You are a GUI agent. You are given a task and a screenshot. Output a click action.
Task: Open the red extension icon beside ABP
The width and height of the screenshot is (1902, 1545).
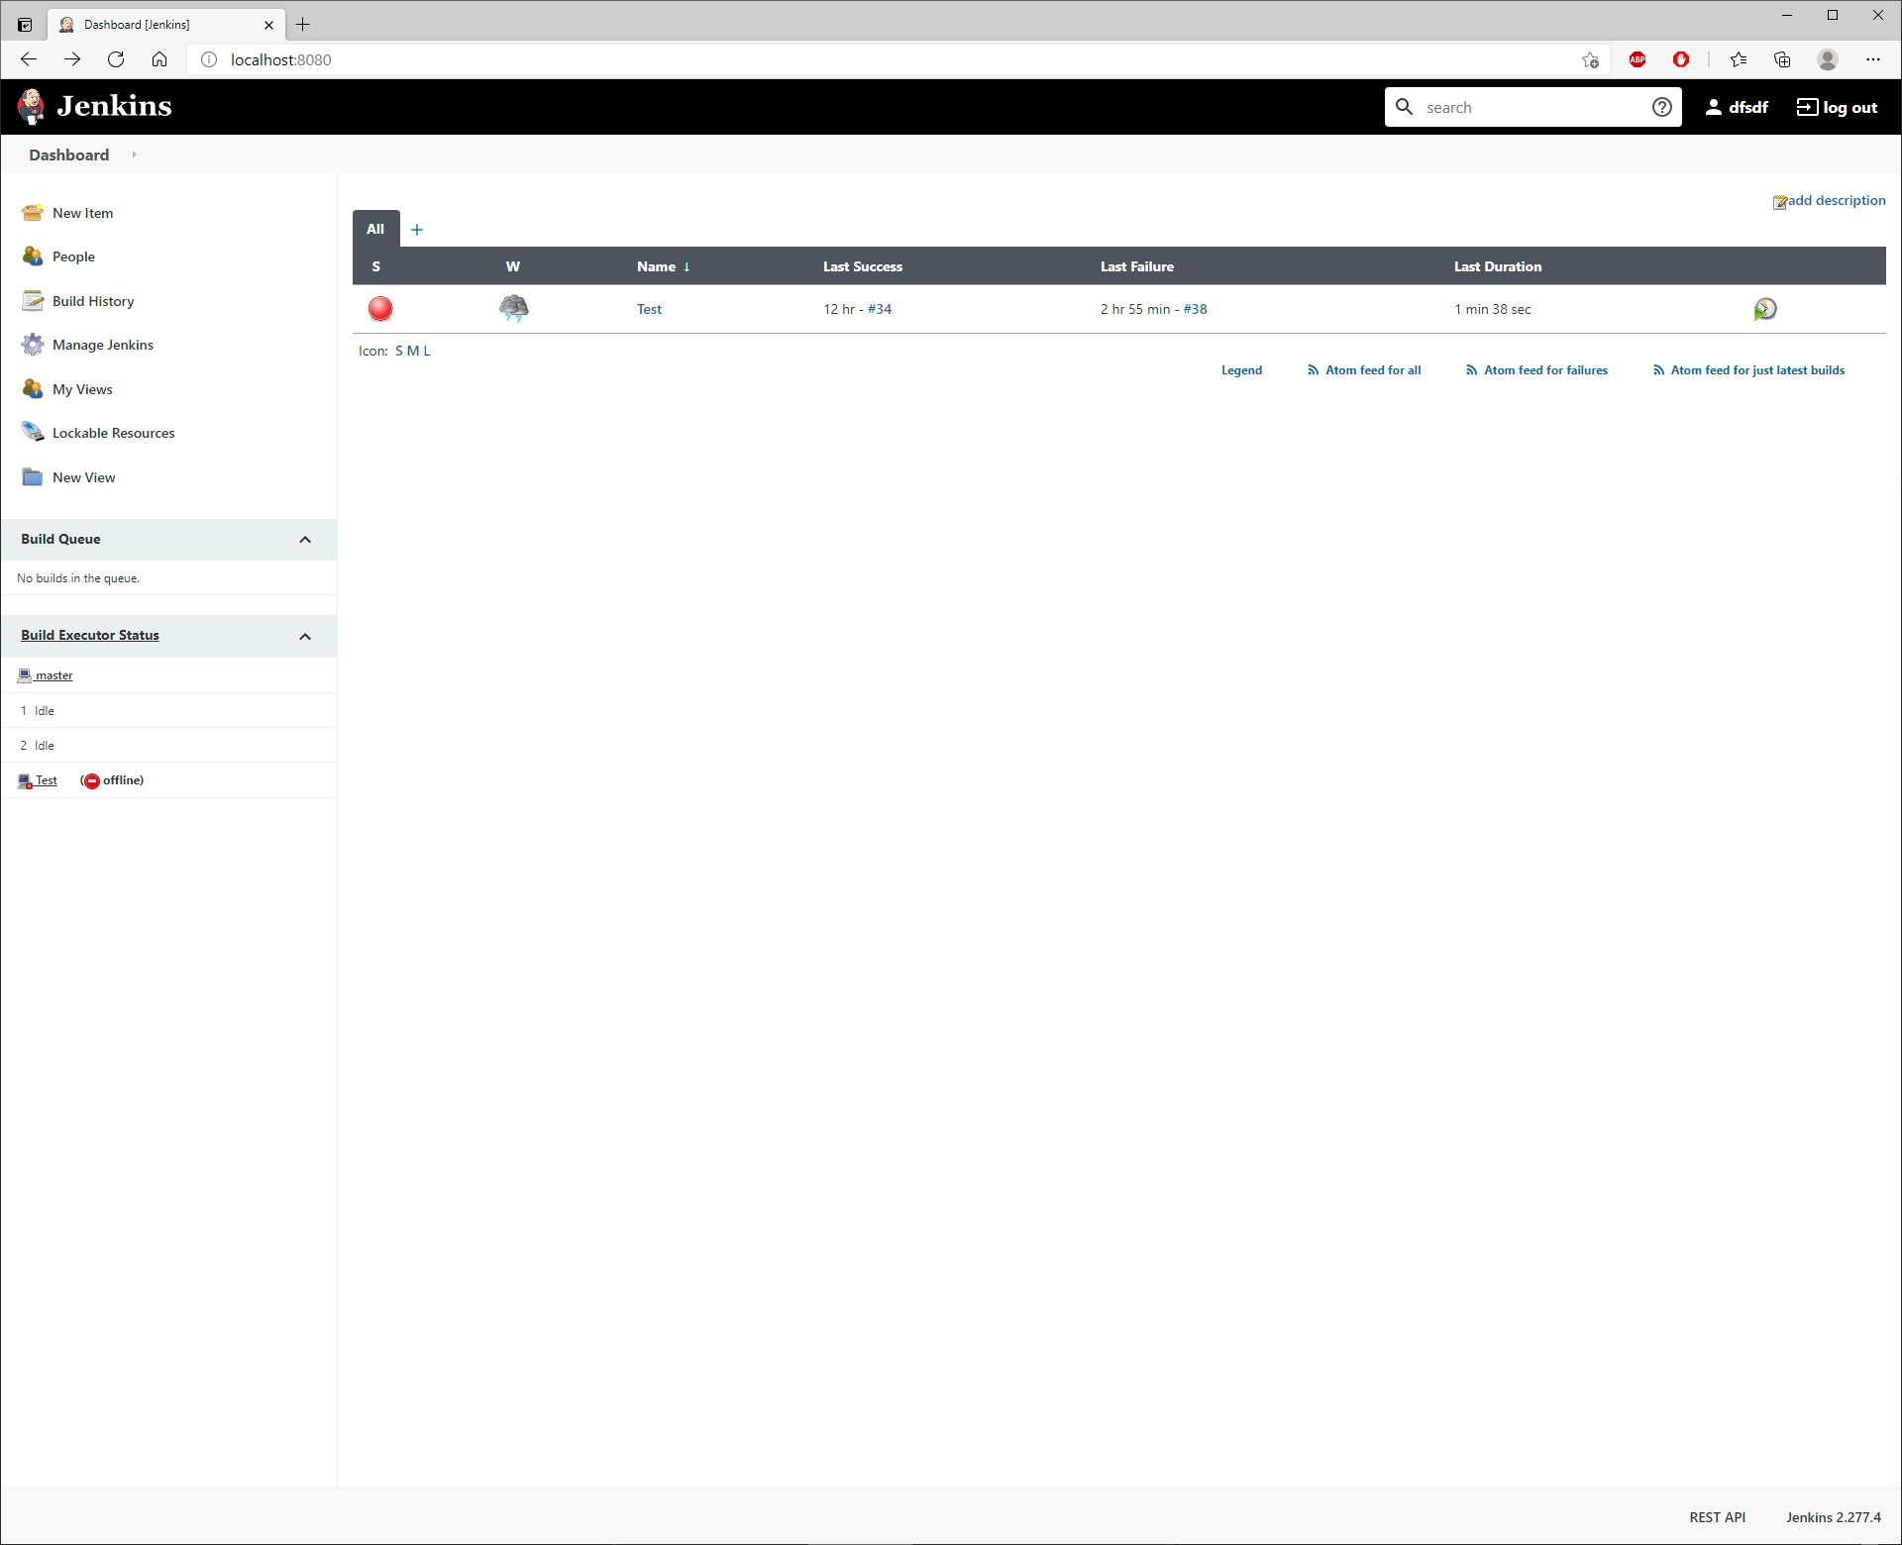coord(1681,59)
